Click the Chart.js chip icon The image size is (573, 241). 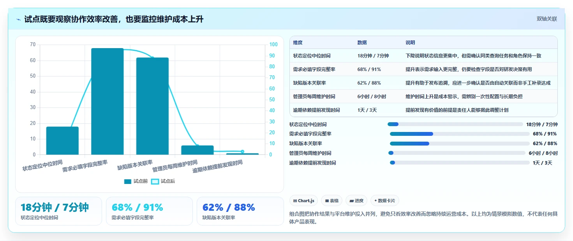click(295, 201)
